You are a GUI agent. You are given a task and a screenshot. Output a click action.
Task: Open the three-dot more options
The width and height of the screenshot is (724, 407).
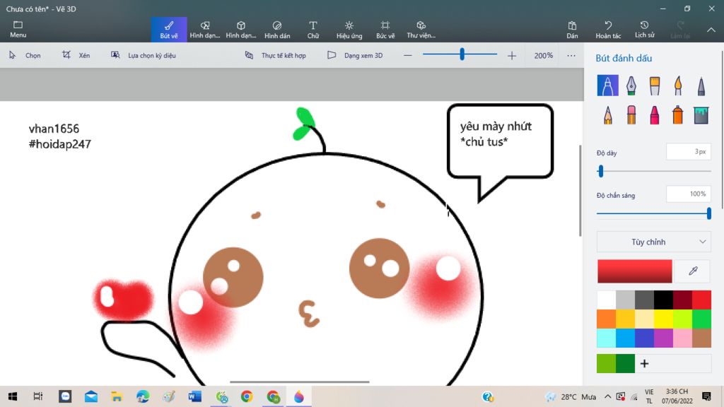(571, 55)
